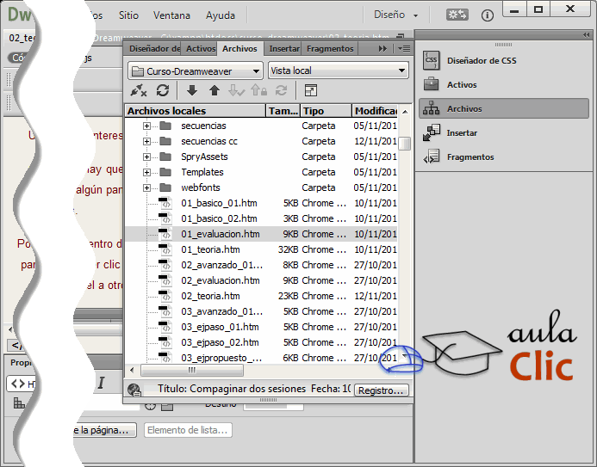Open the Ventana menu
The height and width of the screenshot is (467, 597).
tap(171, 15)
